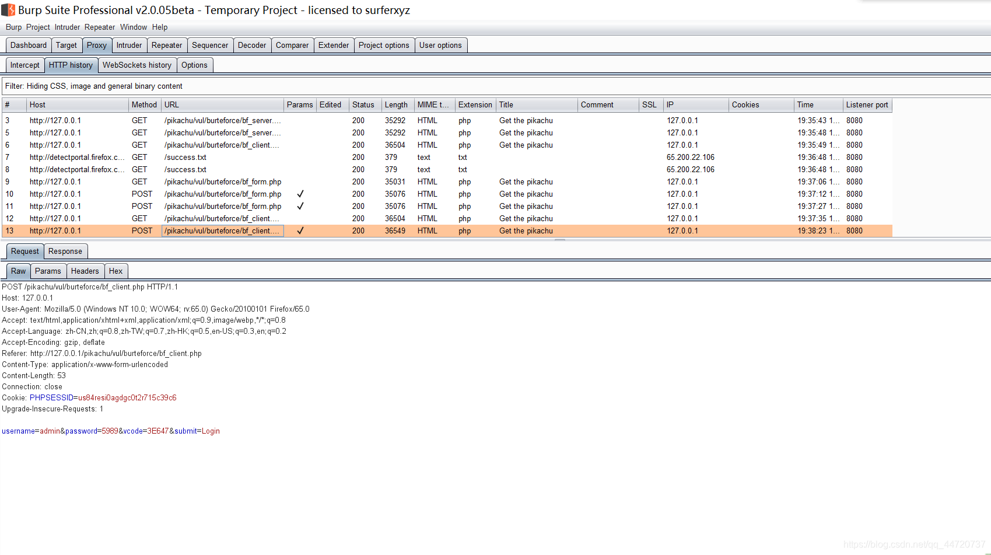Select the highlighted row 13 URL cell
991x555 pixels.
coord(222,231)
